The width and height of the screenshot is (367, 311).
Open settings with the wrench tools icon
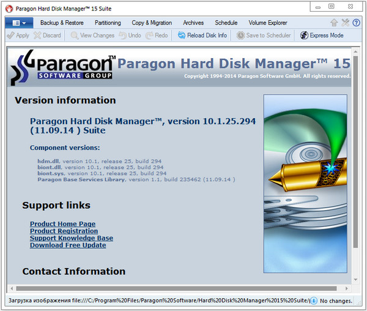pos(346,23)
